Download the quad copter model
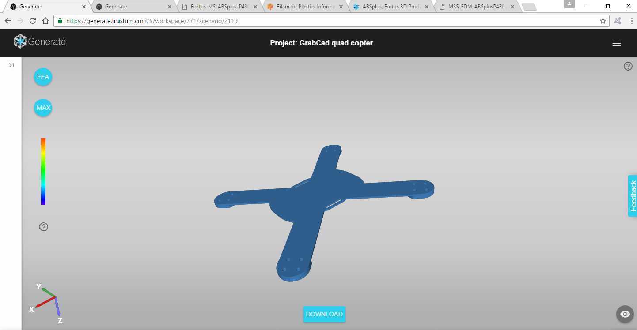Image resolution: width=637 pixels, height=330 pixels. (324, 314)
